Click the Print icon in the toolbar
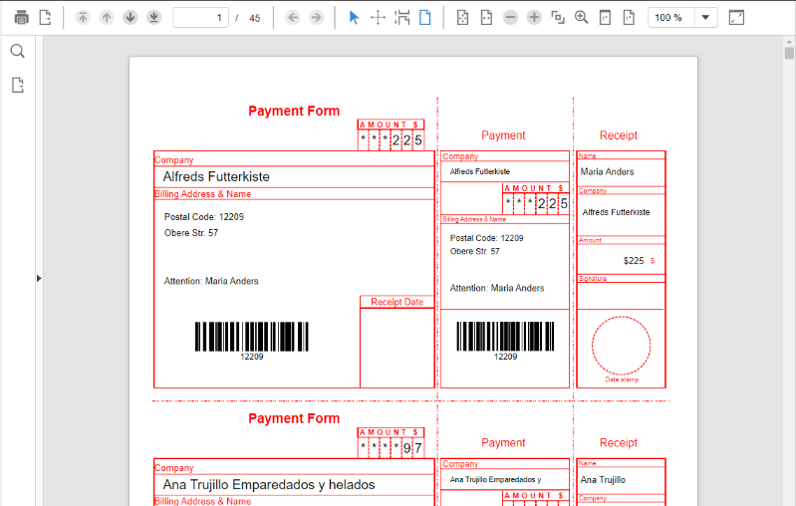This screenshot has height=506, width=796. click(21, 18)
